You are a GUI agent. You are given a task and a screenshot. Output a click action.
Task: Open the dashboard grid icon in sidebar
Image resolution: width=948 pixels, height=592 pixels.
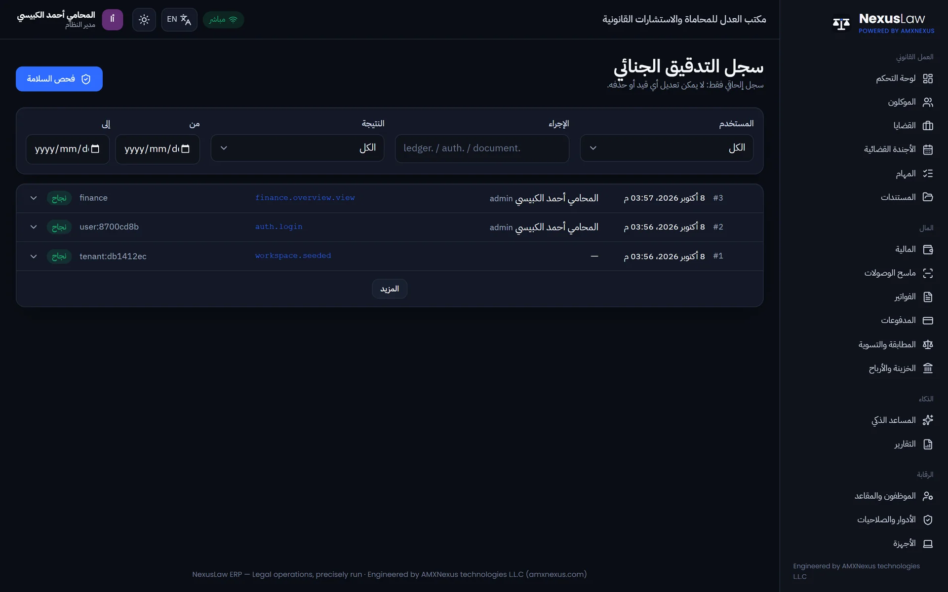(x=928, y=78)
